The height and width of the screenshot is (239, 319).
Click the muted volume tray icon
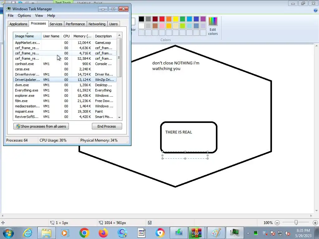pos(288,233)
